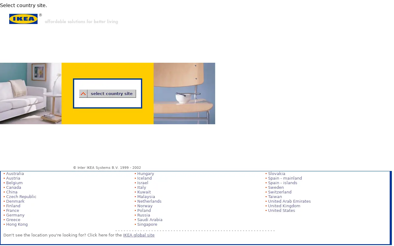
Task: Choose United Kingdom from the list
Action: click(284, 206)
